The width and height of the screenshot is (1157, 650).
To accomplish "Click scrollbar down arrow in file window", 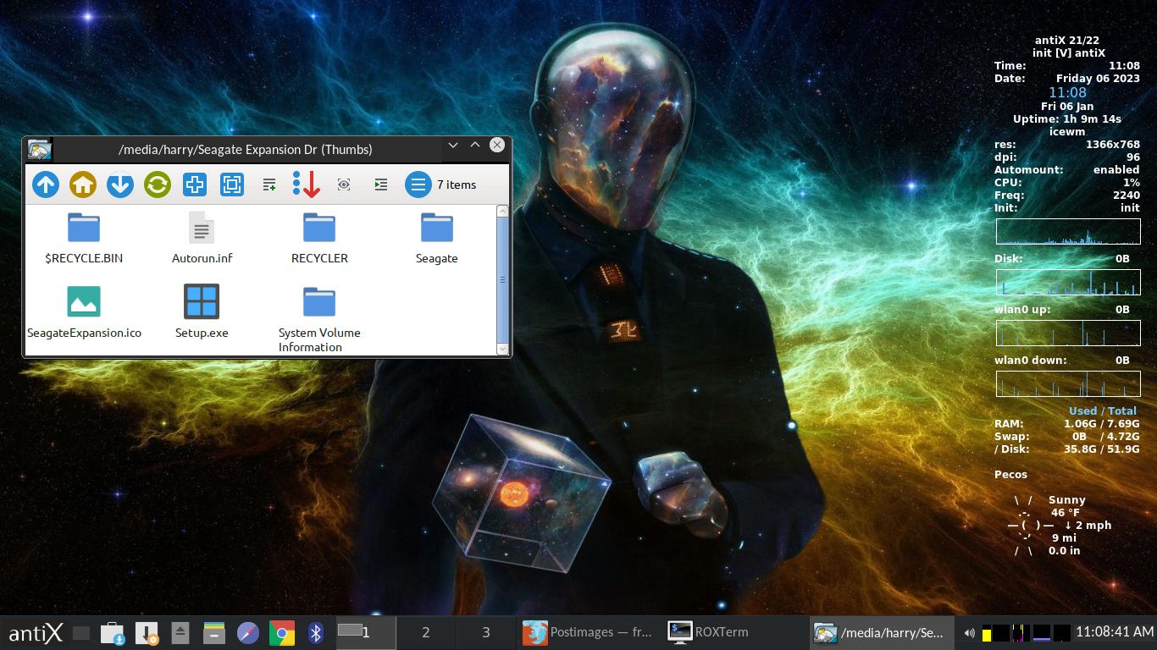I will (502, 348).
